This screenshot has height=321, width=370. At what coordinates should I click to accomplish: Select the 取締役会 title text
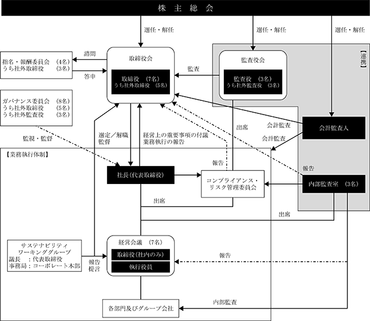(141, 59)
